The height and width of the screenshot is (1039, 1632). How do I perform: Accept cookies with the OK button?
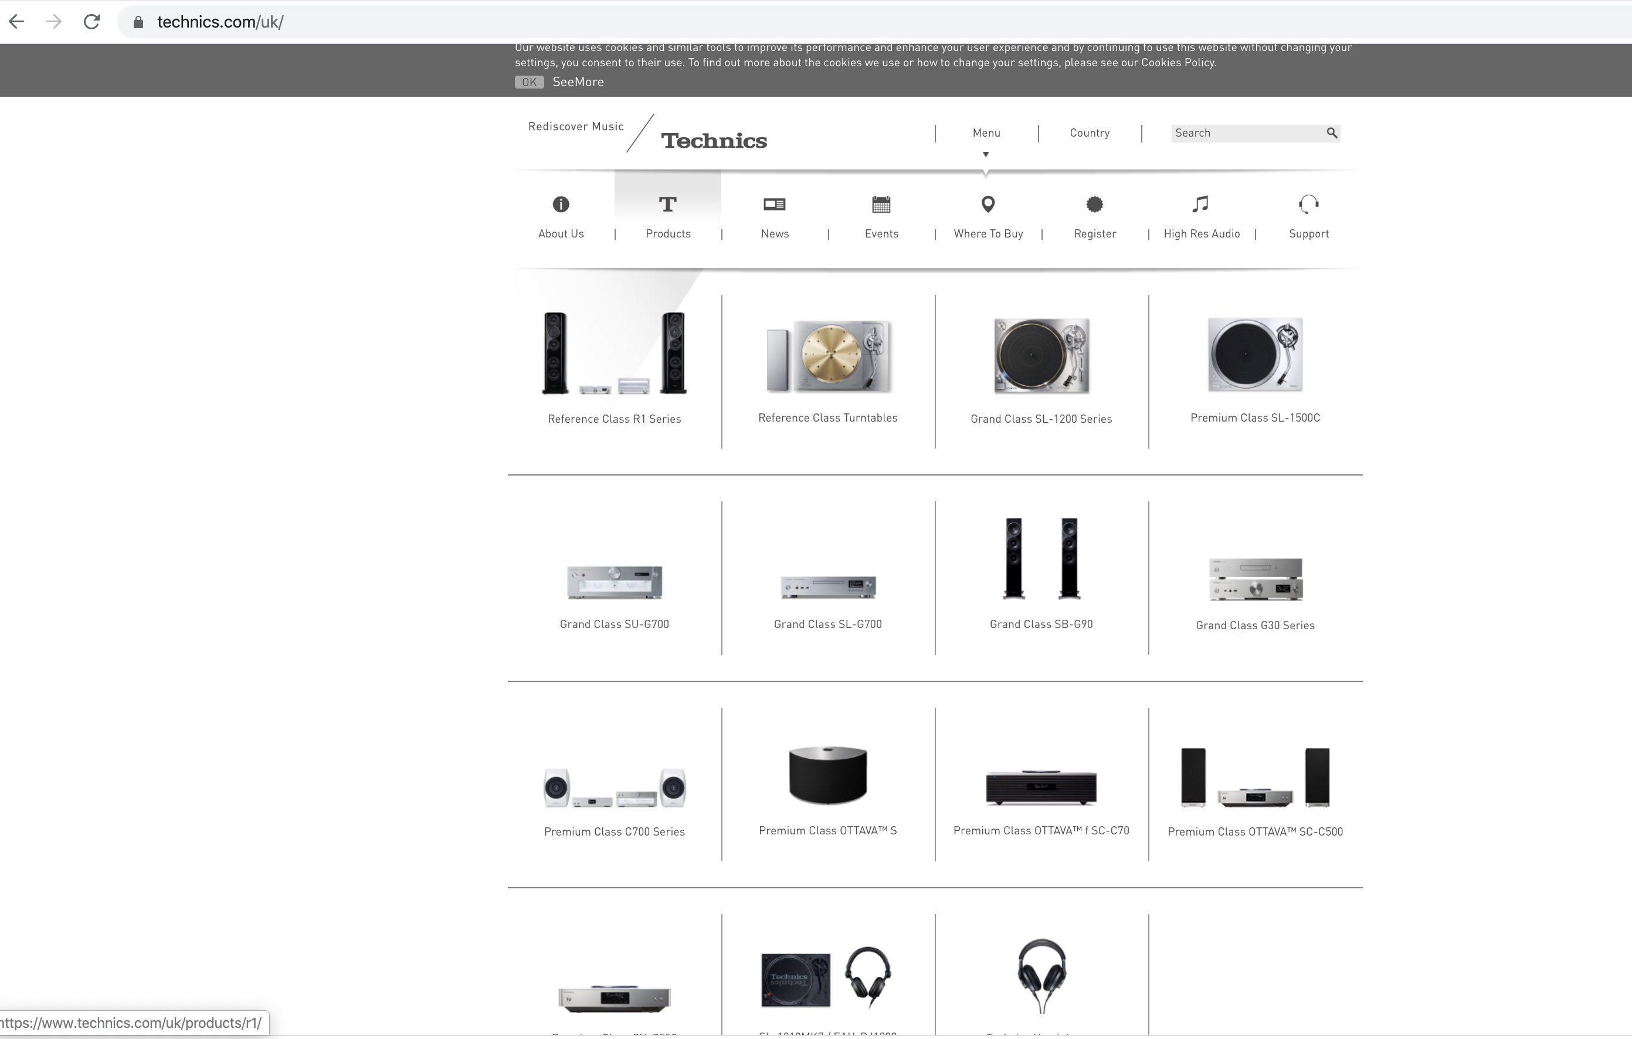click(528, 82)
